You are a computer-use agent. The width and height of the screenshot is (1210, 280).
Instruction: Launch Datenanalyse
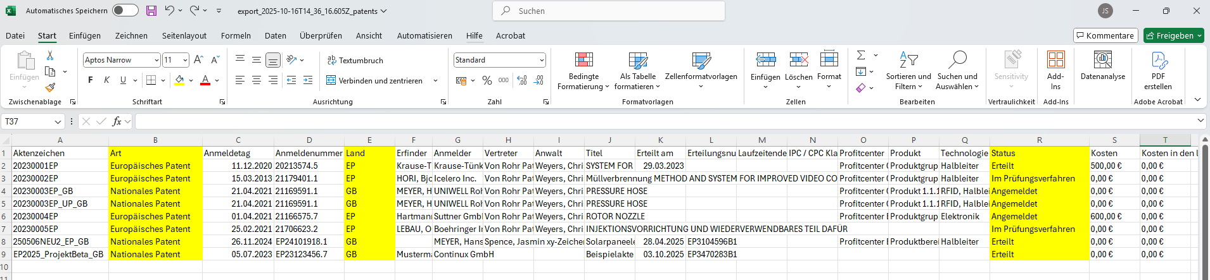tap(1103, 66)
